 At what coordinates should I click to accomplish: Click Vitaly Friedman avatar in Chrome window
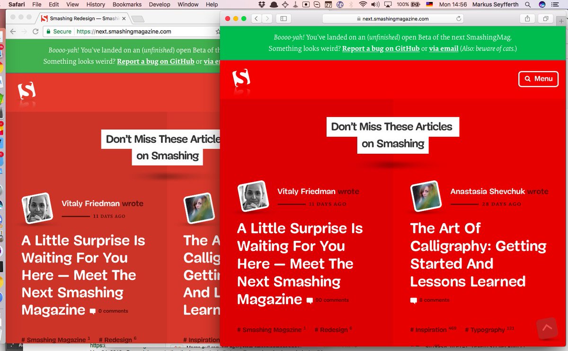pyautogui.click(x=37, y=208)
